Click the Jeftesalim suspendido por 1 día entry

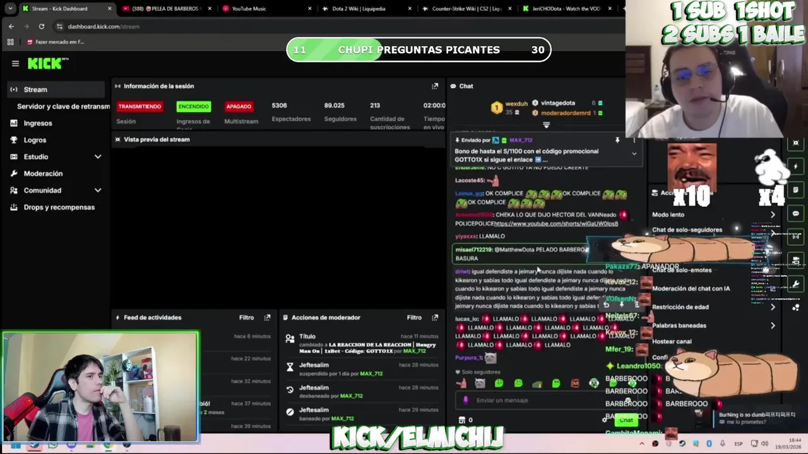point(362,369)
